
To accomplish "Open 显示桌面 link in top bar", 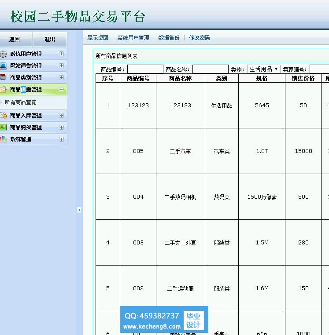I will click(x=98, y=38).
